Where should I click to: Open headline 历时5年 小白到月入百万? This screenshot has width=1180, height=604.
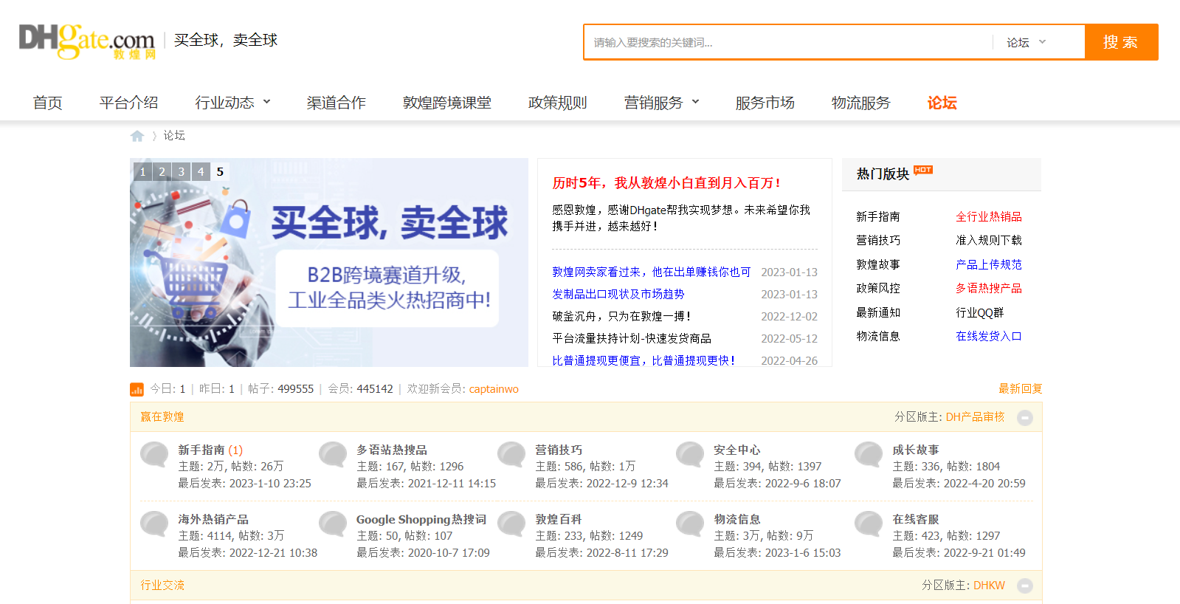pyautogui.click(x=666, y=182)
